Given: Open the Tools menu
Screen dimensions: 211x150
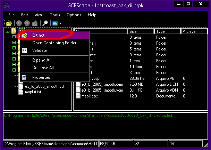Looking at the screenshot, I should point(55,15).
